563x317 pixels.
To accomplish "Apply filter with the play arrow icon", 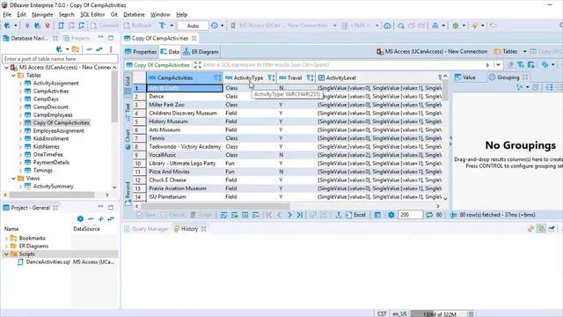I will pos(487,65).
